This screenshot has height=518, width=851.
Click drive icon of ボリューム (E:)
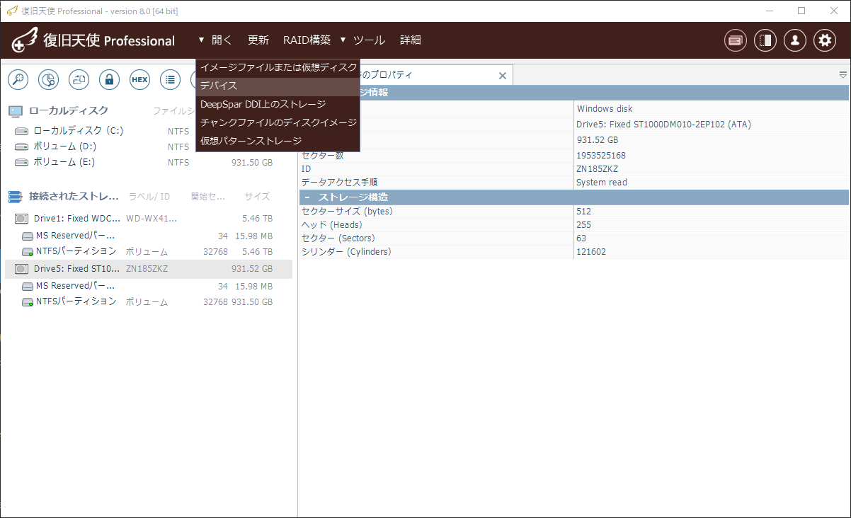(22, 162)
